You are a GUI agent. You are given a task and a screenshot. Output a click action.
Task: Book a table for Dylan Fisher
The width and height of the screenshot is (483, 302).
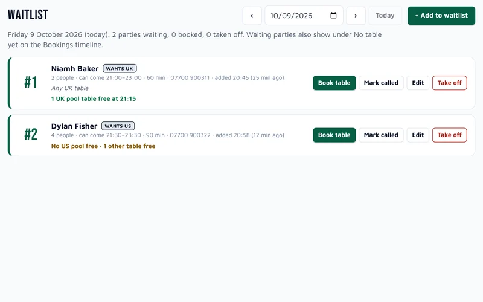[334, 135]
